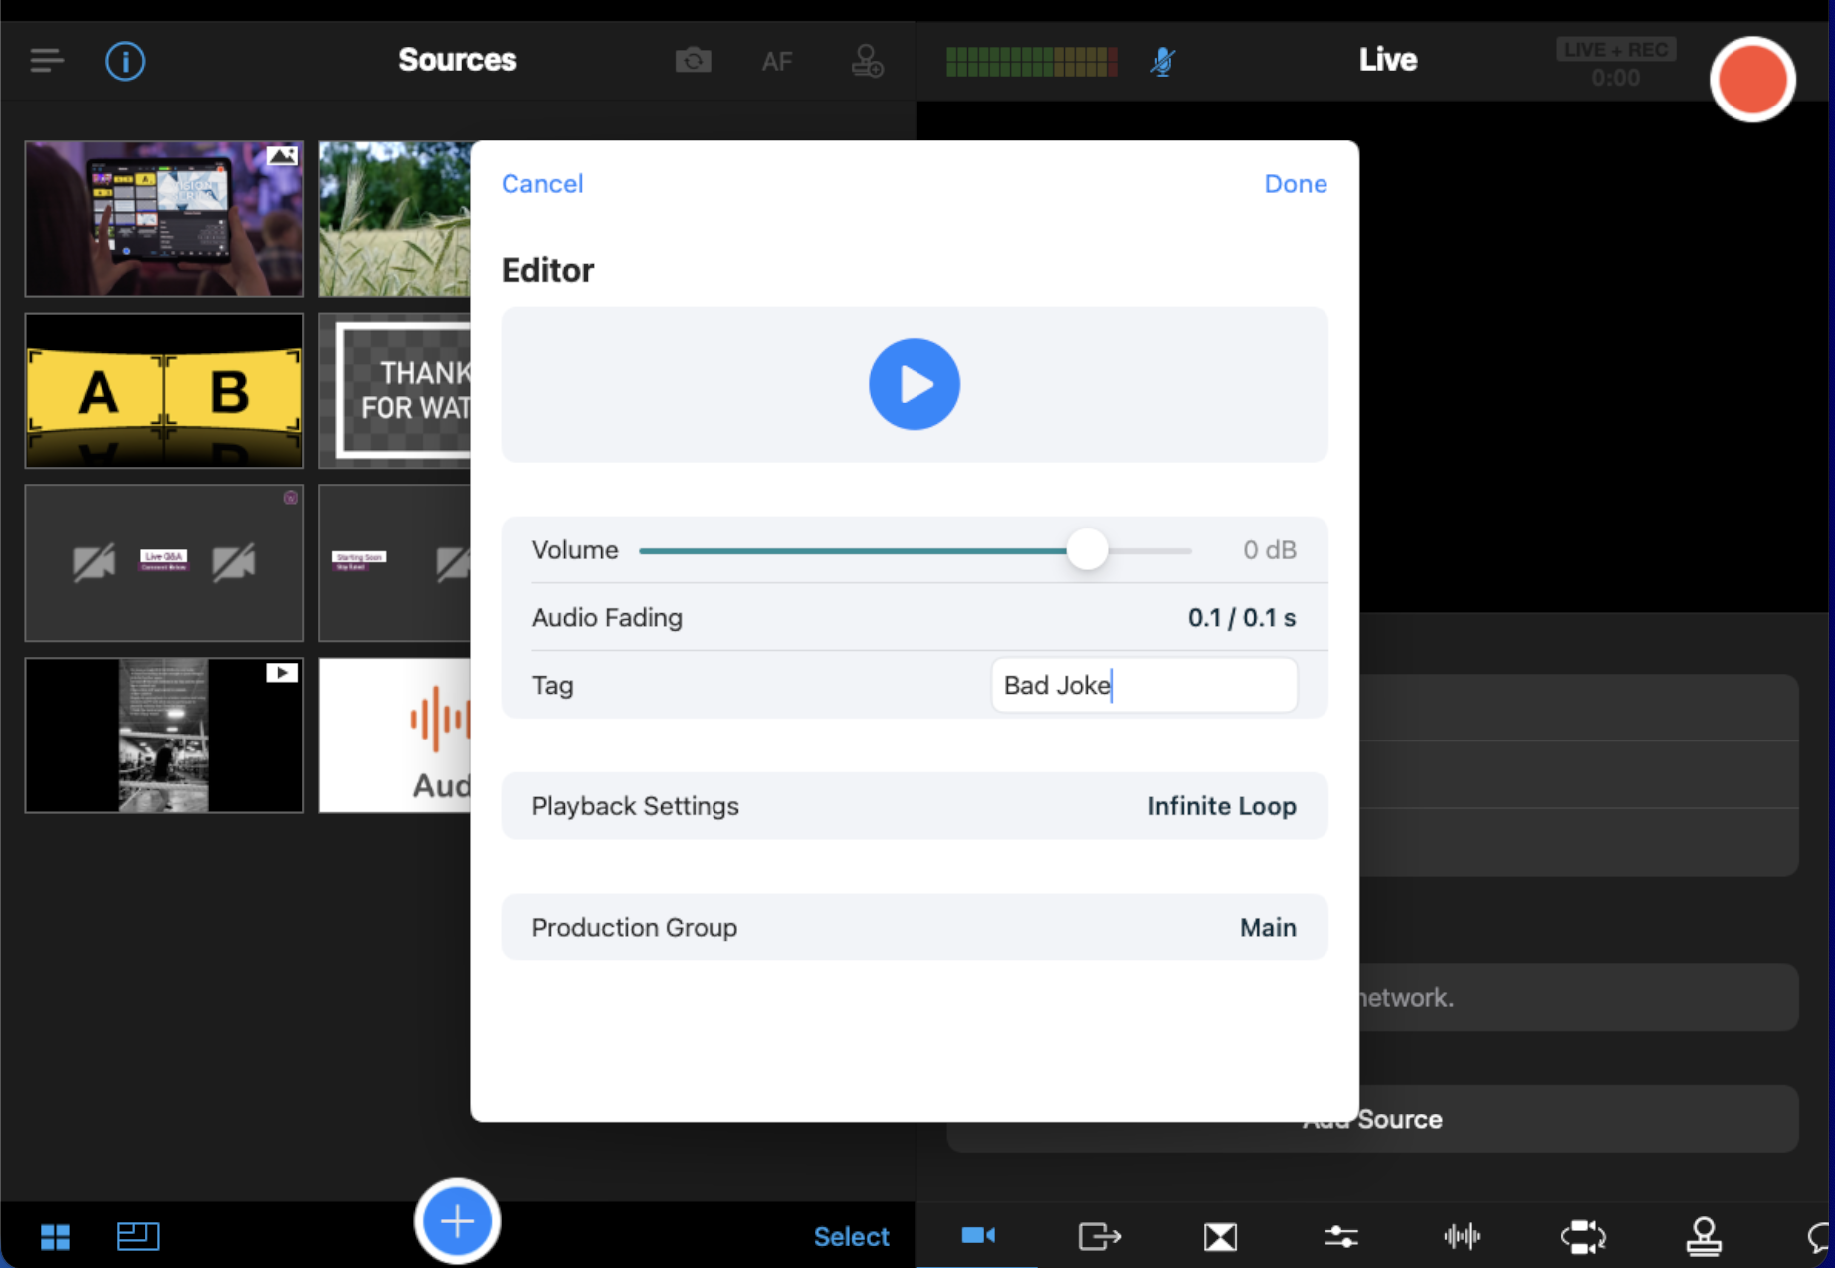1835x1268 pixels.
Task: Play the audio preview in Editor
Action: 914,384
